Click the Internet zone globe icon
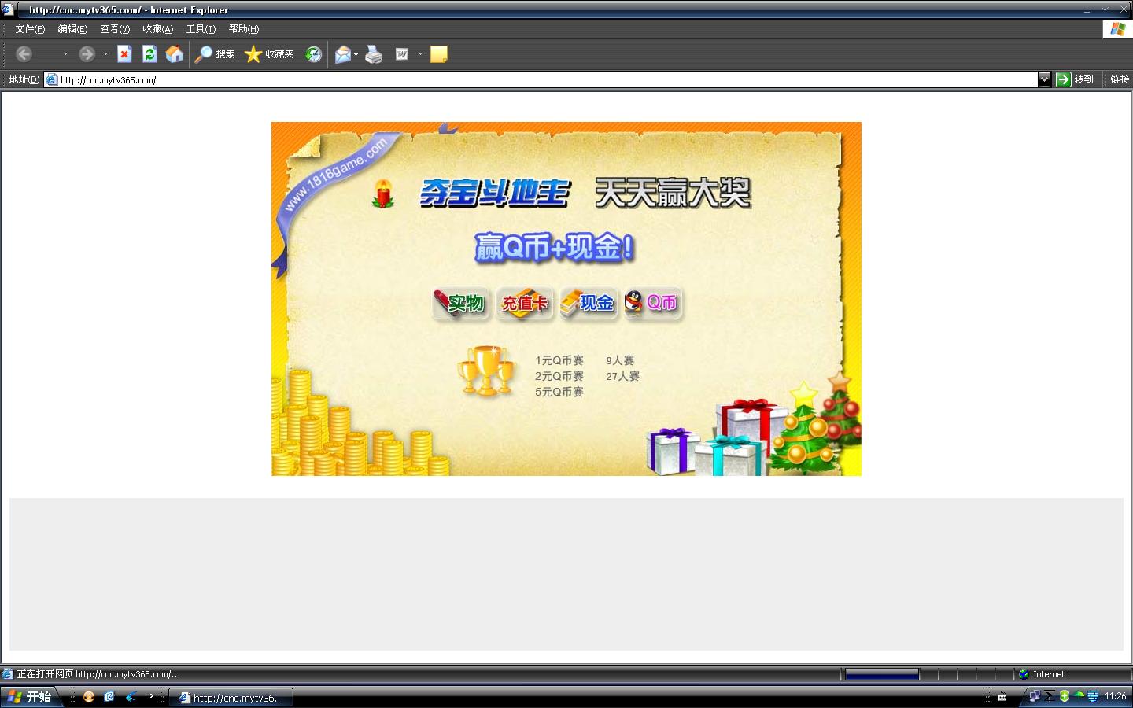 pyautogui.click(x=1024, y=674)
